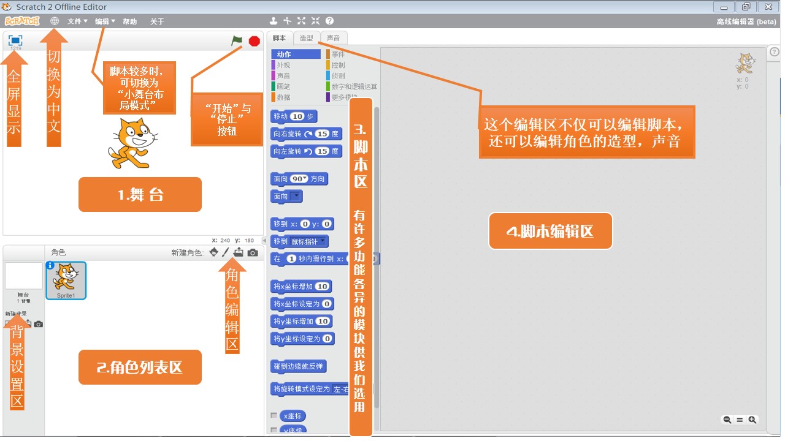Reset scripts area zoom to normal
The image size is (785, 441).
[740, 420]
